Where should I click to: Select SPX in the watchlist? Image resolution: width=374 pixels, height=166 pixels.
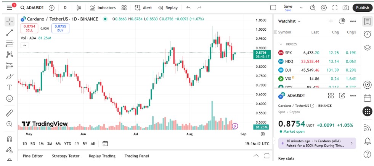point(317,53)
